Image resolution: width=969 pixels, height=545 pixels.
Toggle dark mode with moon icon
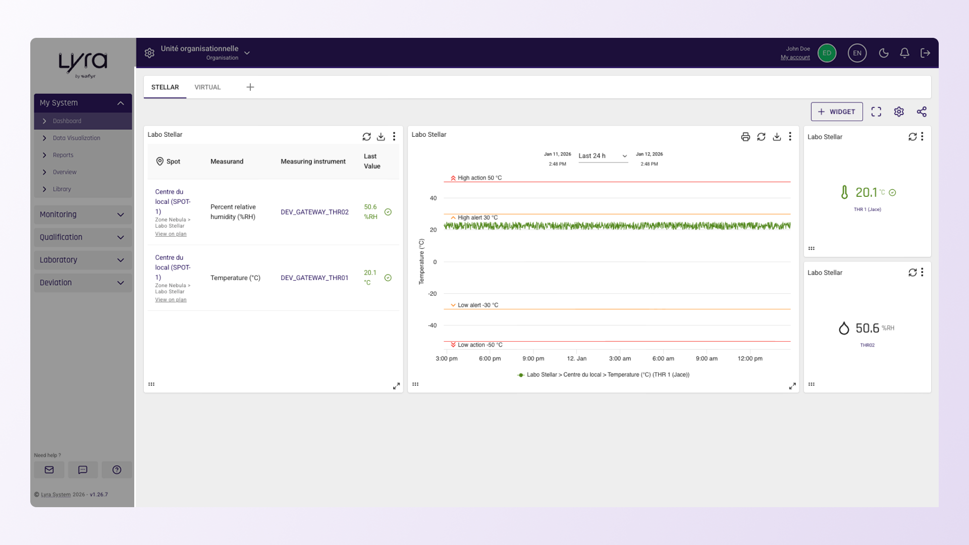(884, 53)
